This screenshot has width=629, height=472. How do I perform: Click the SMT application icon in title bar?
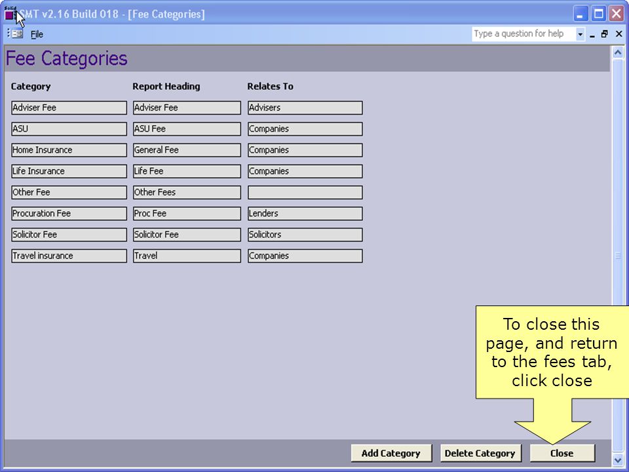10,14
